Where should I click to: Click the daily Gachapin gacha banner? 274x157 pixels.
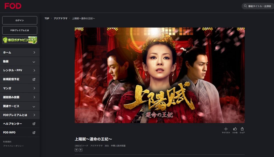(20, 40)
